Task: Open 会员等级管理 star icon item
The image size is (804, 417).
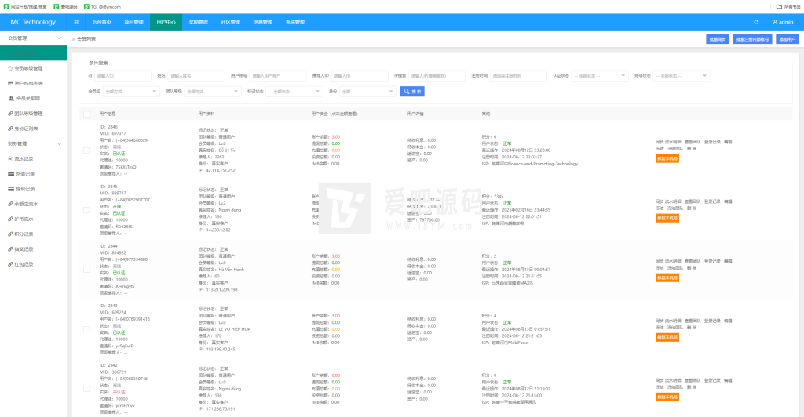Action: [x=33, y=68]
